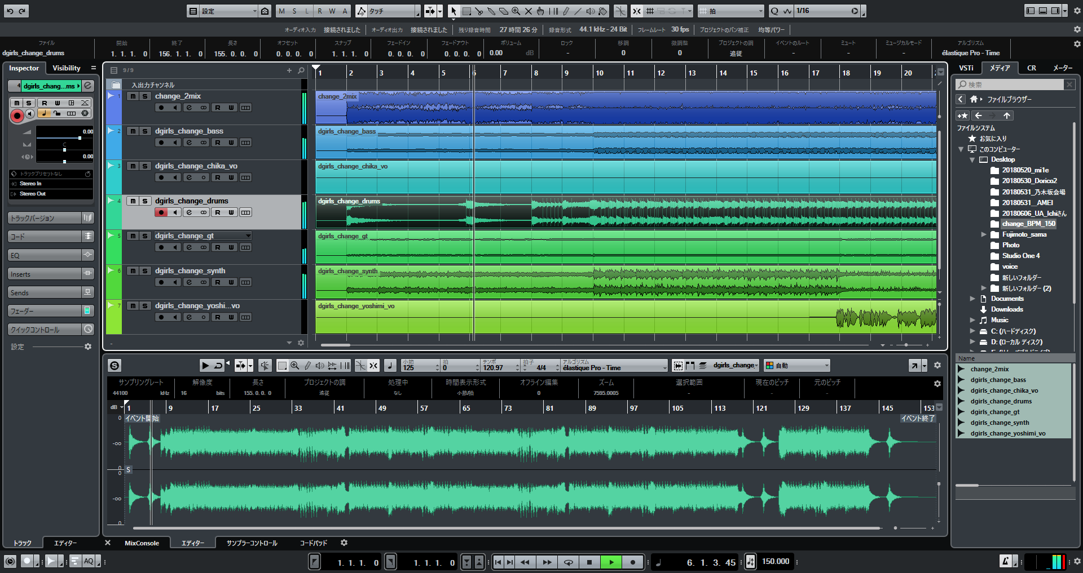Select the Range Selection tool

click(x=466, y=11)
